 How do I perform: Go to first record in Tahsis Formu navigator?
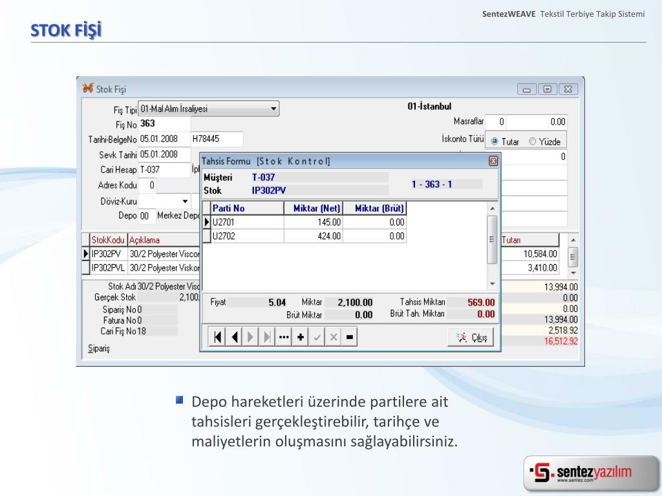click(217, 337)
